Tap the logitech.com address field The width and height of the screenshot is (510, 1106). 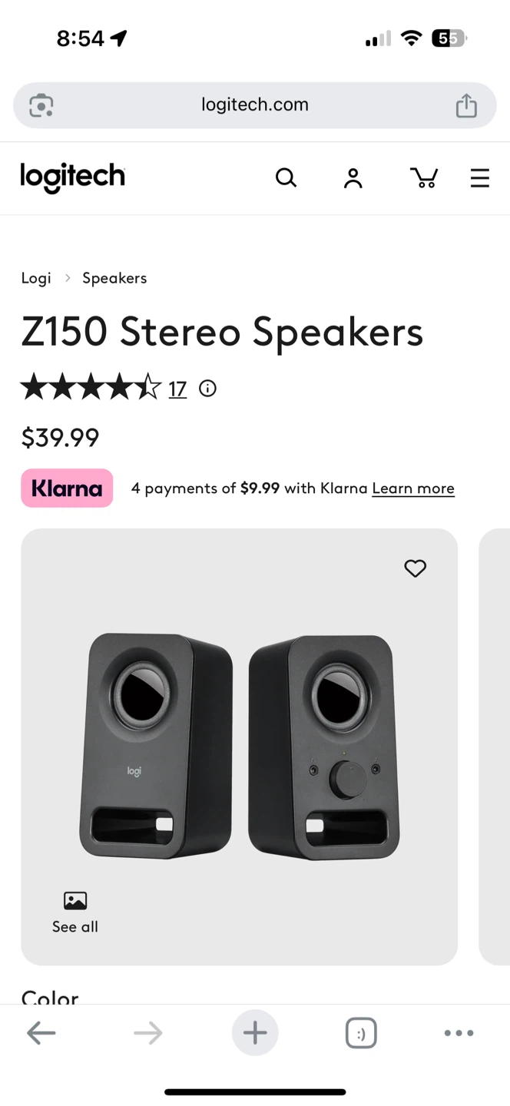[255, 105]
